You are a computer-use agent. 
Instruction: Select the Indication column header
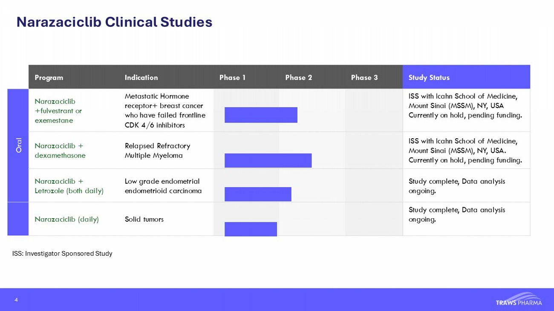[141, 77]
